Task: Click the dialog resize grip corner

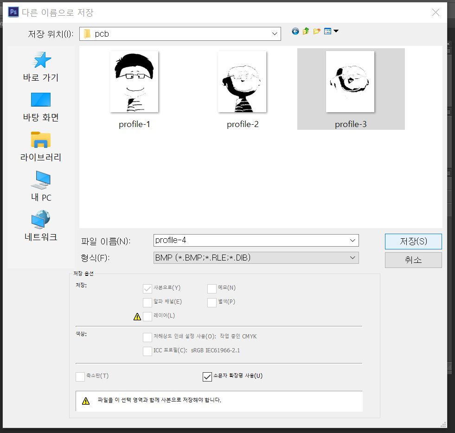Action: (443, 425)
